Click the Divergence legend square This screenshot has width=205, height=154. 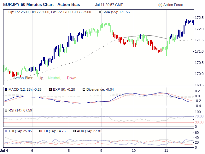(x=84, y=89)
